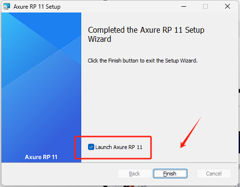Click the 'Axure RP 11 Setup' window title text
The image size is (240, 187).
[x=37, y=7]
